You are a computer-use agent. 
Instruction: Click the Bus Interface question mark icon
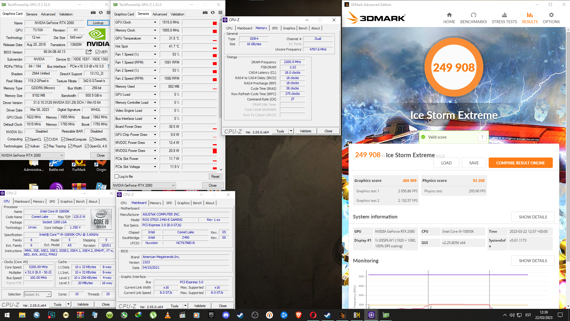108,66
